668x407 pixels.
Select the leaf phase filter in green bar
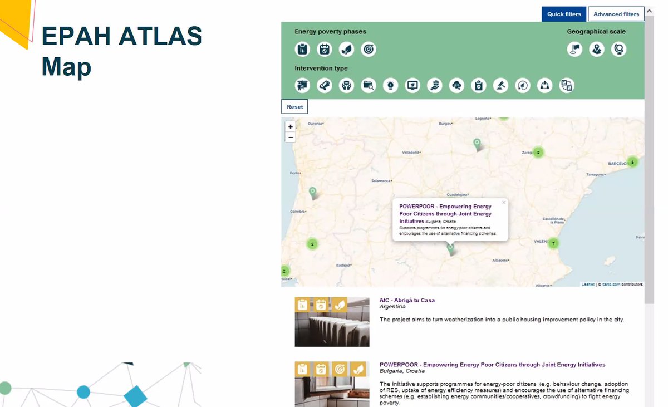(x=346, y=49)
